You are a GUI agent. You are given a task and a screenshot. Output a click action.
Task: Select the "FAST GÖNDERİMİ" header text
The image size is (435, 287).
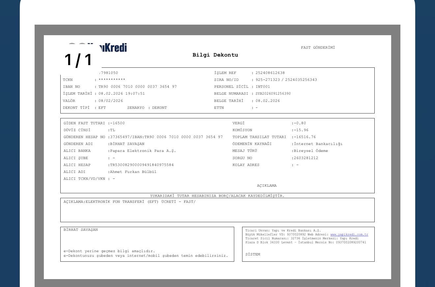[x=318, y=48]
